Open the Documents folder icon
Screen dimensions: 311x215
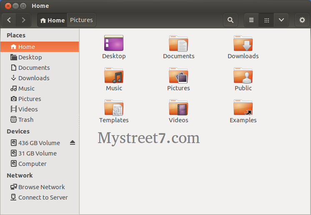point(178,43)
